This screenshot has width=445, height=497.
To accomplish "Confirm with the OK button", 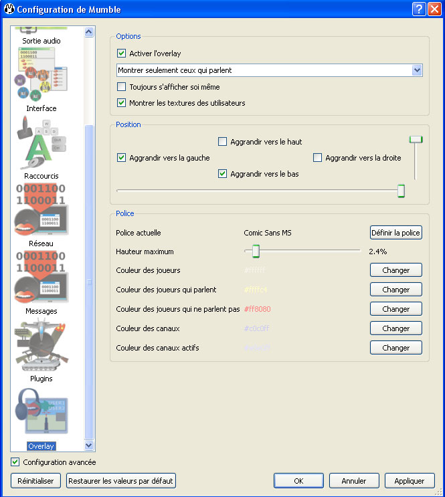I will (x=298, y=481).
